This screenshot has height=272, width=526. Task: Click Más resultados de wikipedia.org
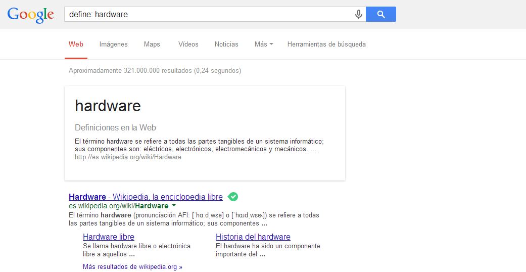click(x=132, y=267)
